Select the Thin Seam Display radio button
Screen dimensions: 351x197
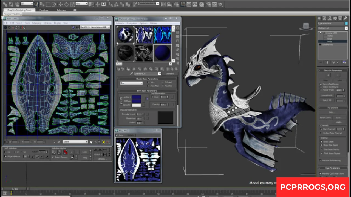coord(322,150)
